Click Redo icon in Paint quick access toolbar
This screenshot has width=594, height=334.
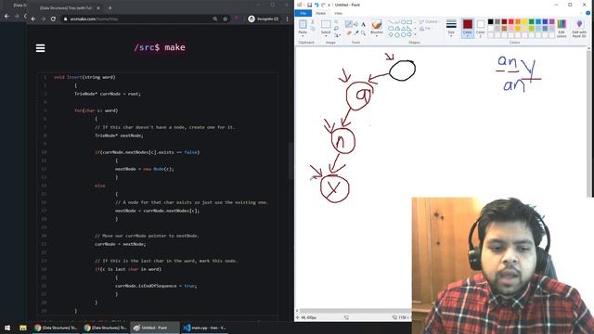[x=323, y=5]
